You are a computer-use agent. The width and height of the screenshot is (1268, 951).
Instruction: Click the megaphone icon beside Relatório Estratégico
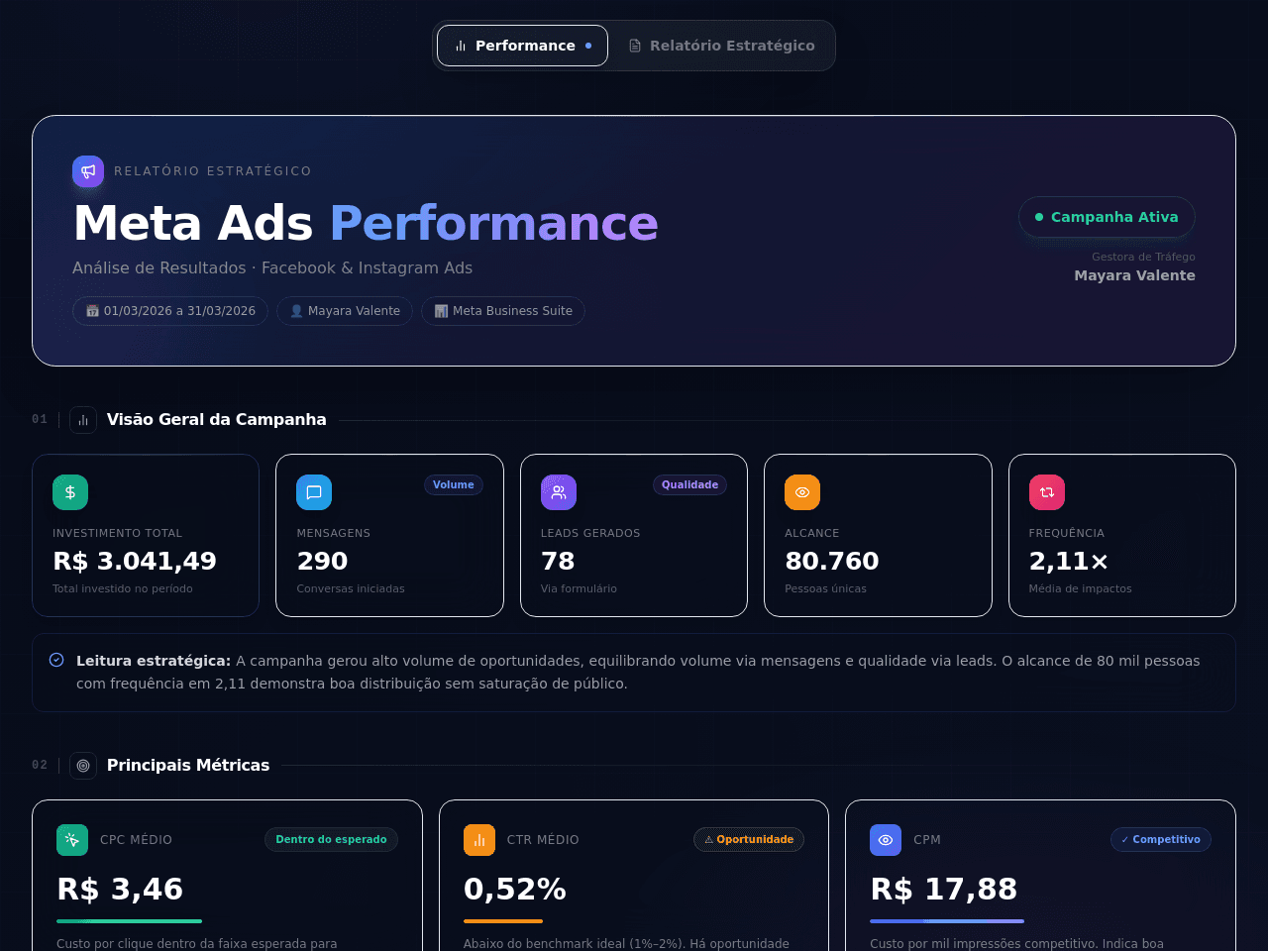point(88,171)
